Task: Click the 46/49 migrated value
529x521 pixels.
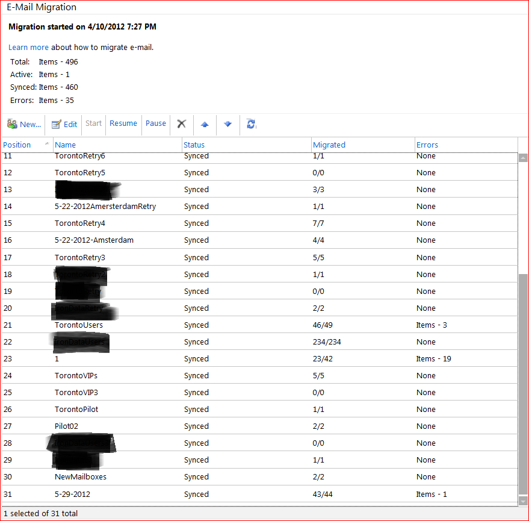Action: (x=323, y=325)
